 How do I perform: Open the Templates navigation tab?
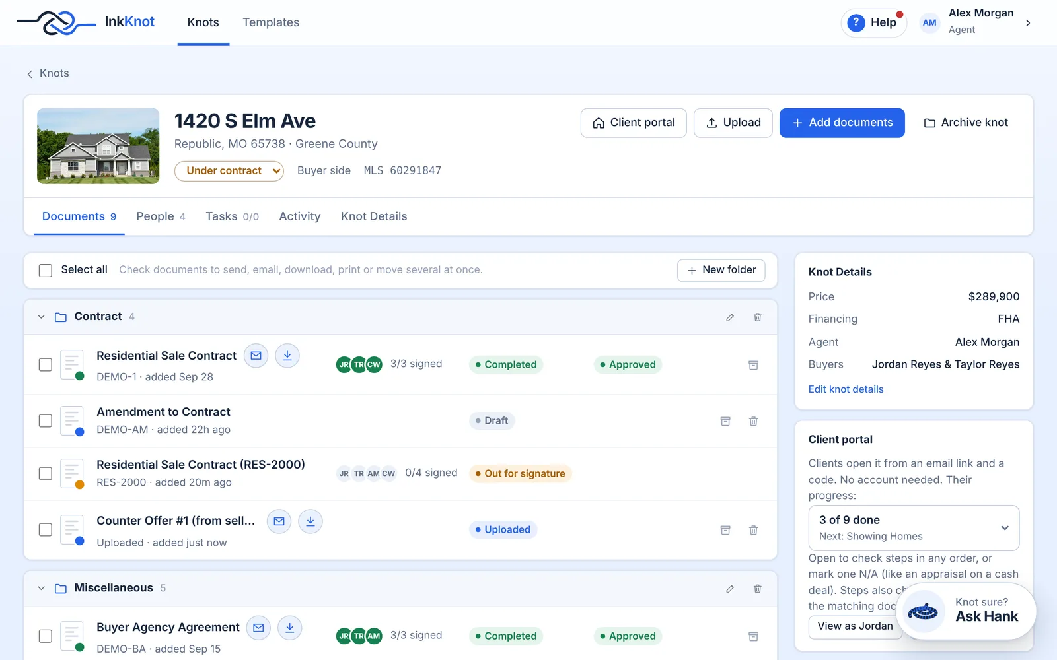pos(271,22)
